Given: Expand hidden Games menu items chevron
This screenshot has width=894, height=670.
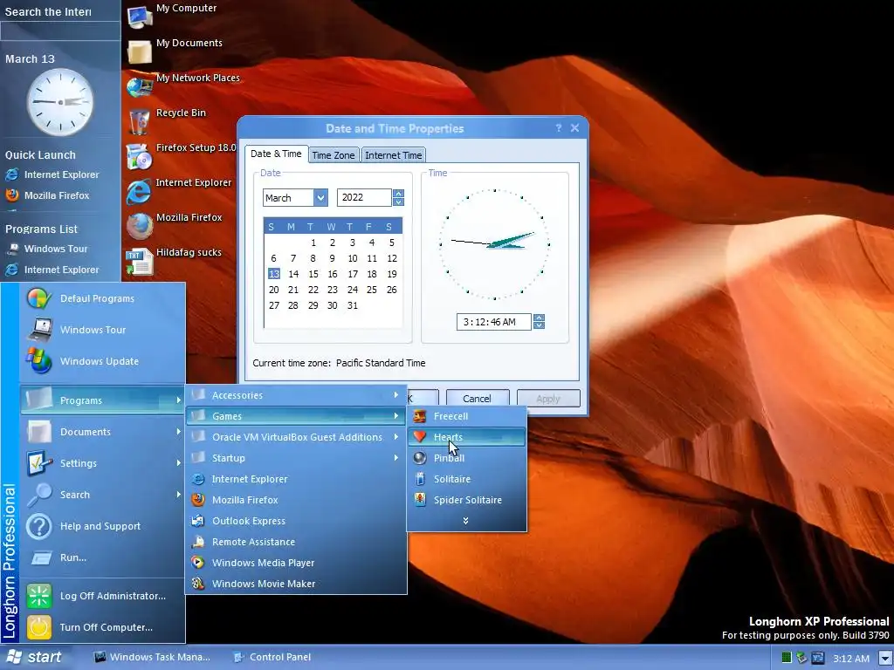Looking at the screenshot, I should [466, 521].
